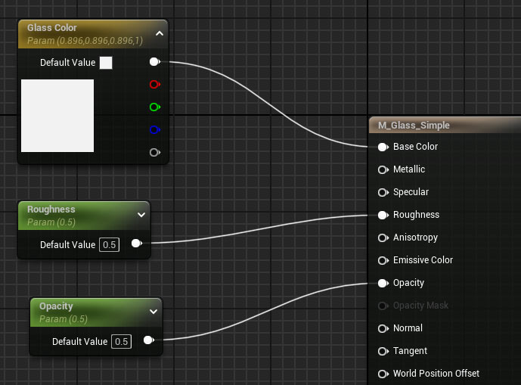Viewport: 521px width, 385px height.
Task: Collapse the Glass Color node preview
Action: point(159,33)
